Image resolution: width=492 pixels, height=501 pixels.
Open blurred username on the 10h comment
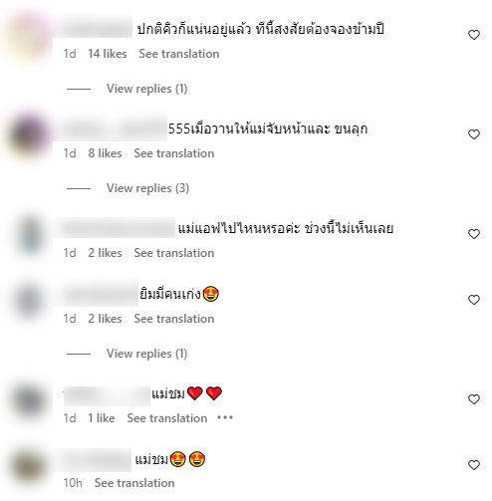(x=97, y=460)
